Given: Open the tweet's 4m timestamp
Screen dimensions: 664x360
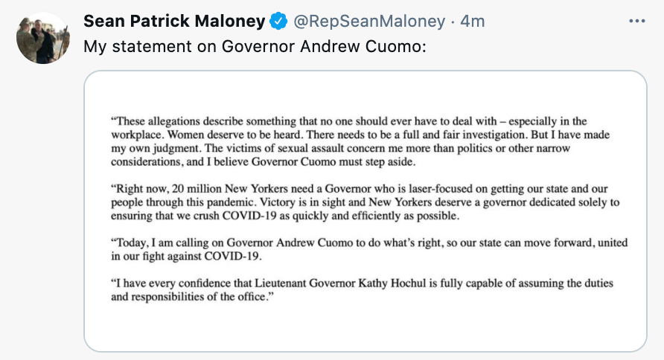Looking at the screenshot, I should pos(473,22).
